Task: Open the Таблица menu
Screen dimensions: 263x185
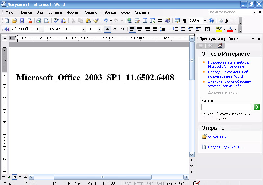Action: (x=109, y=12)
